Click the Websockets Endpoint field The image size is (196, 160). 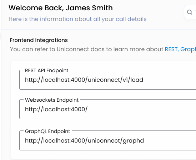pyautogui.click(x=108, y=109)
